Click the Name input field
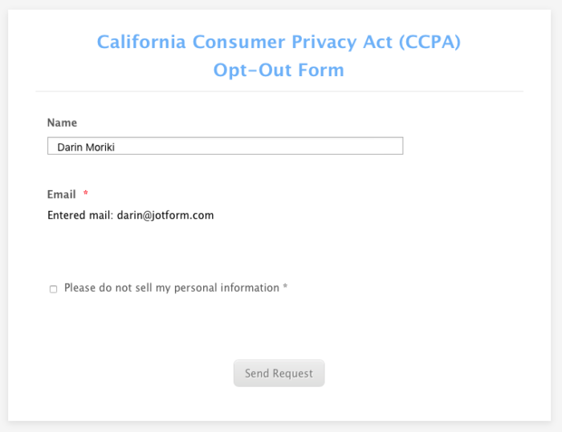 click(x=225, y=146)
